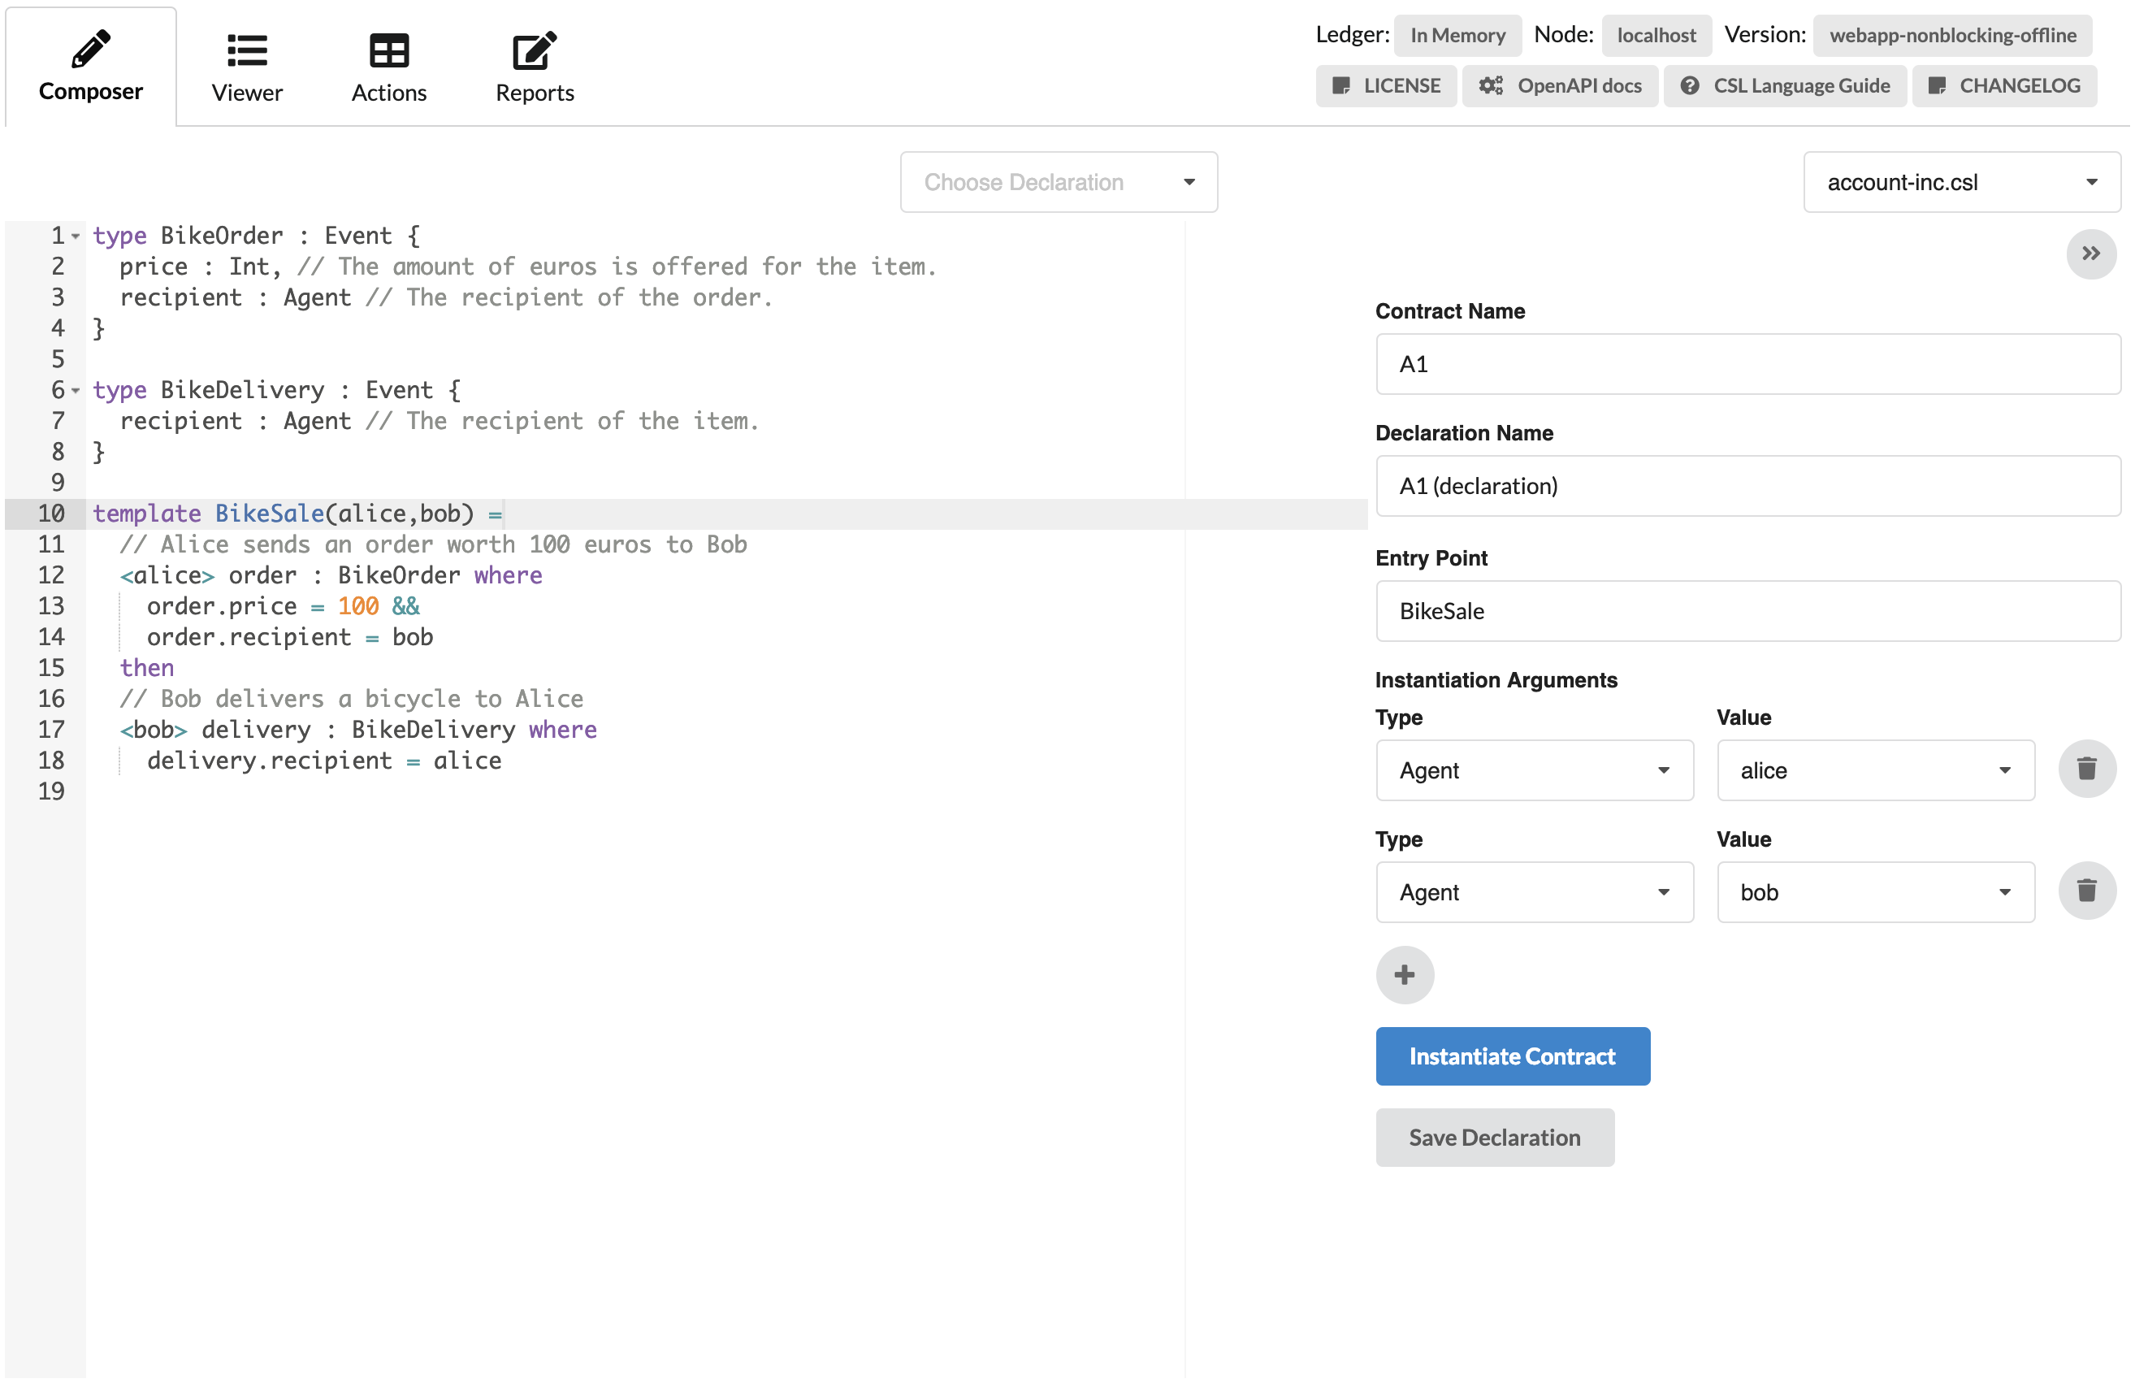
Task: Switch to the Actions tab
Action: pyautogui.click(x=388, y=68)
